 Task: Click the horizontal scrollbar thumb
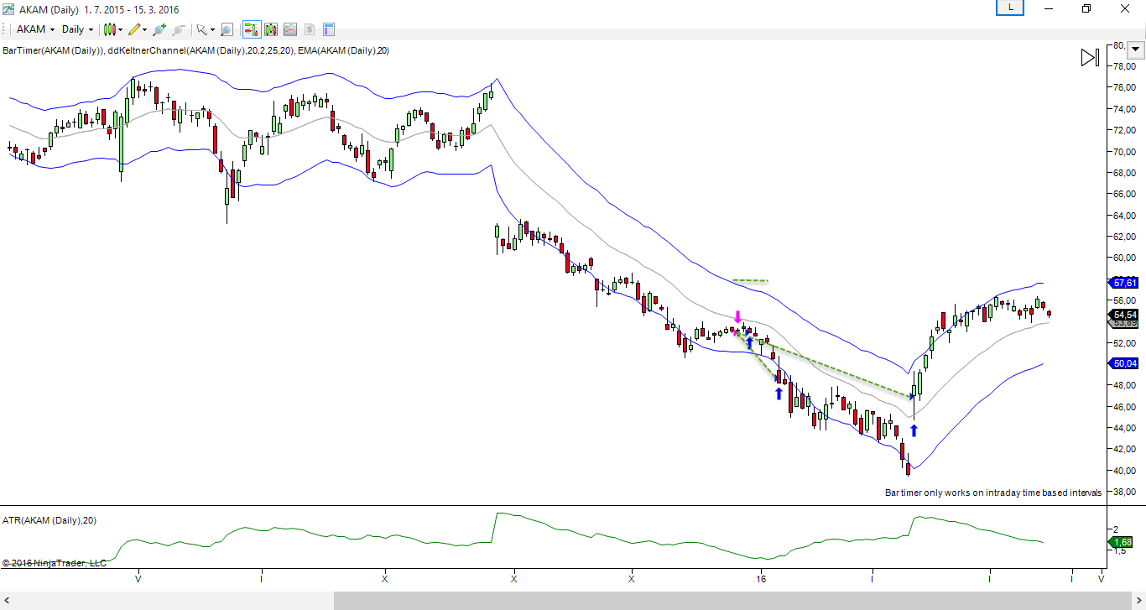click(x=732, y=601)
